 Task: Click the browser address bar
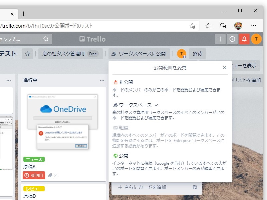pyautogui.click(x=100, y=25)
